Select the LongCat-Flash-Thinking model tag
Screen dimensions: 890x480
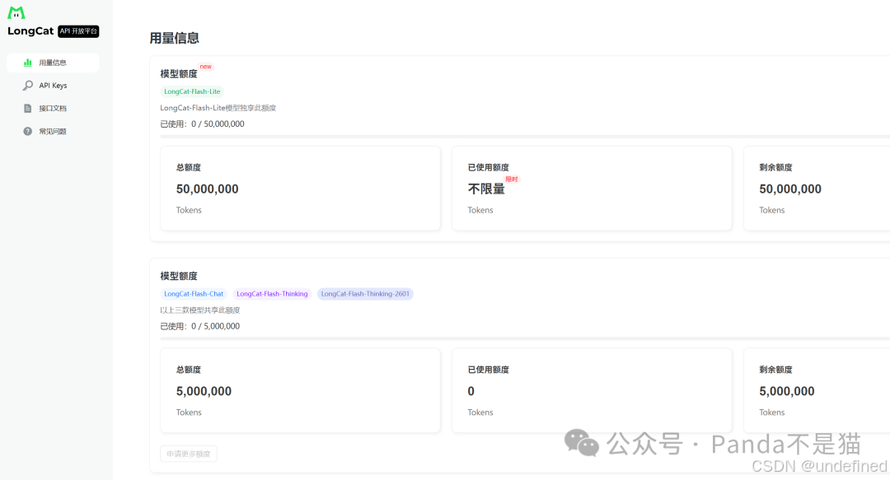pos(272,294)
